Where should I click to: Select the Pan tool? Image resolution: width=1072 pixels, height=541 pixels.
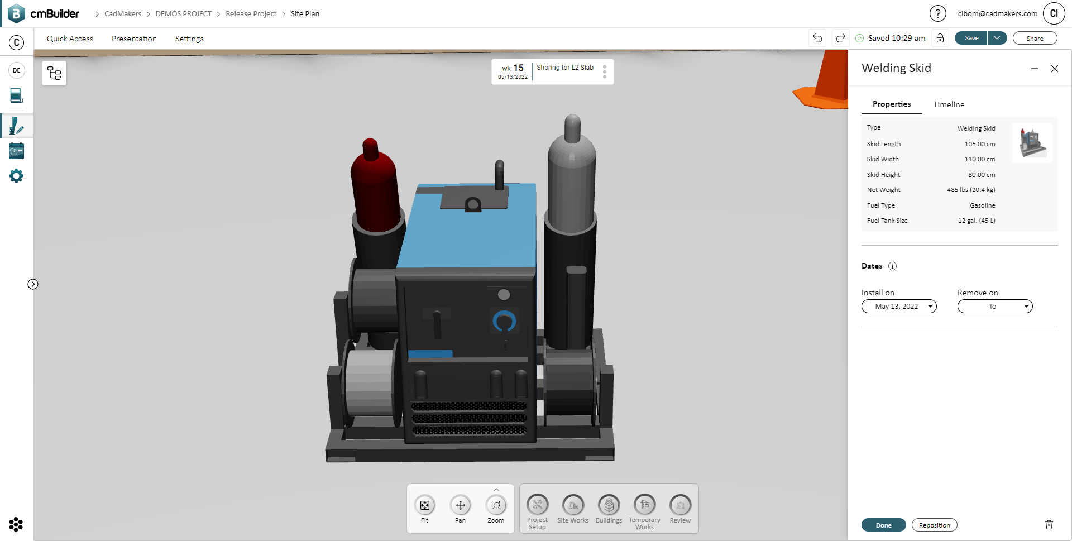[x=461, y=509]
